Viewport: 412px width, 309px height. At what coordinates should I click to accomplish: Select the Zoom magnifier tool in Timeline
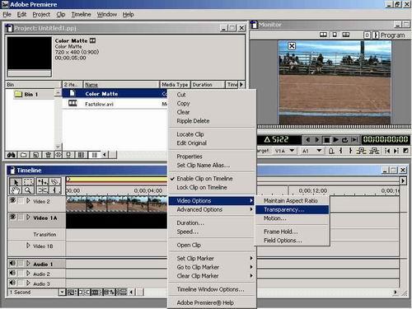[28, 190]
